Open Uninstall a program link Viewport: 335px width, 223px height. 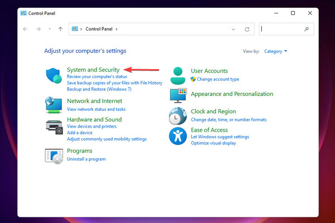point(87,159)
